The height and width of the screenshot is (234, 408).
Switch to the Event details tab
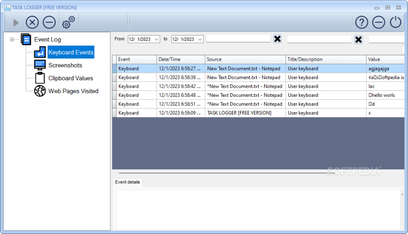tap(128, 182)
